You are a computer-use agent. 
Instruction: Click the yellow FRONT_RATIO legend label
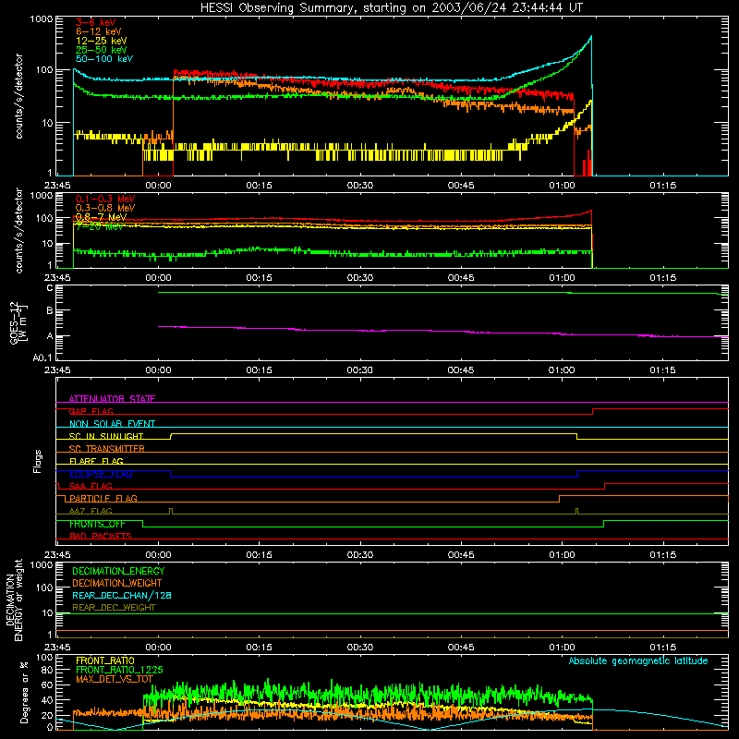[105, 660]
